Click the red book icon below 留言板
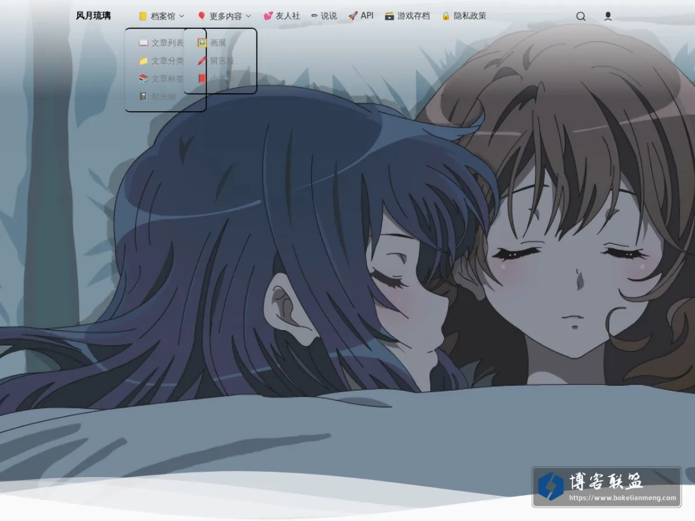 pyautogui.click(x=202, y=79)
